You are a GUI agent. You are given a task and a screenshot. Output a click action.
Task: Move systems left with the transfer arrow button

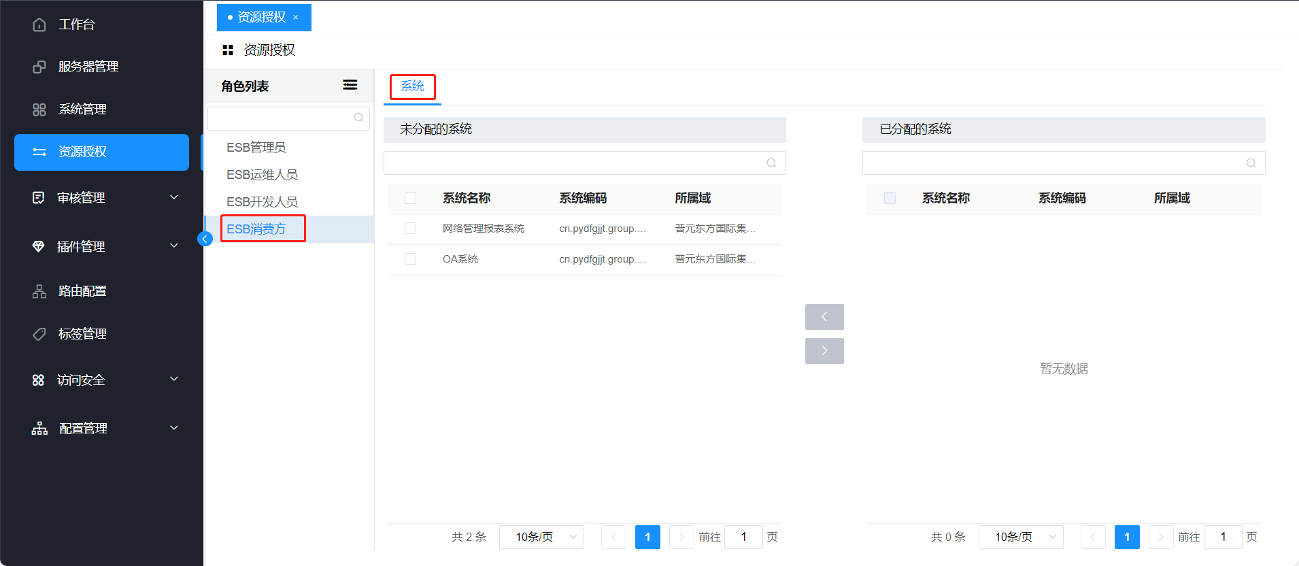(x=824, y=317)
